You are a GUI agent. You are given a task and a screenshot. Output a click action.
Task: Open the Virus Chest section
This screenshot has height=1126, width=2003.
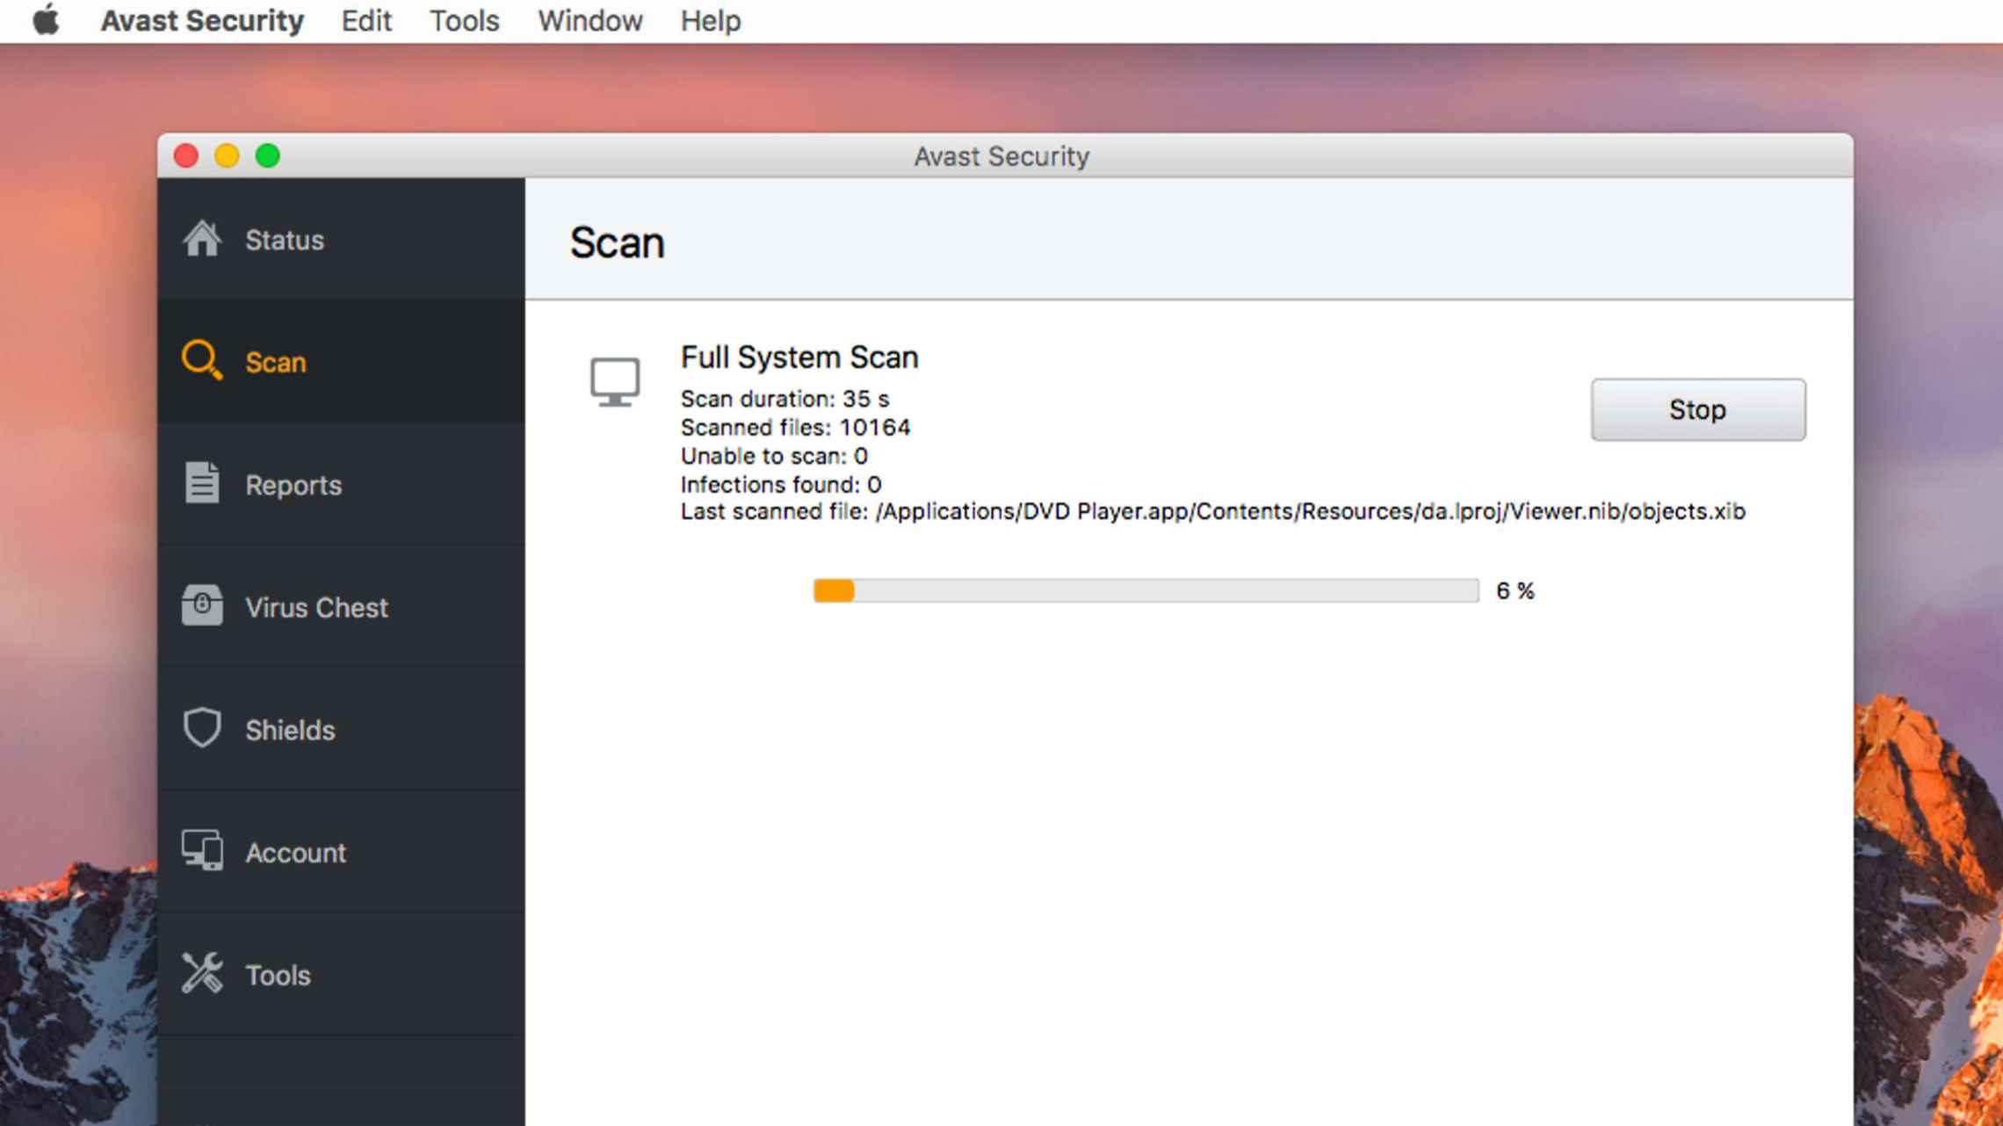click(340, 606)
